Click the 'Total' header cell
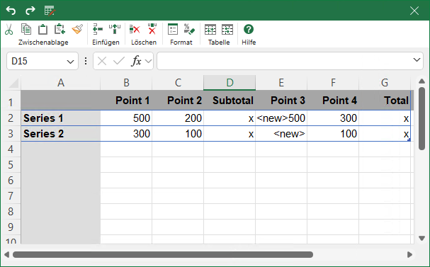The height and width of the screenshot is (267, 430). click(x=385, y=101)
